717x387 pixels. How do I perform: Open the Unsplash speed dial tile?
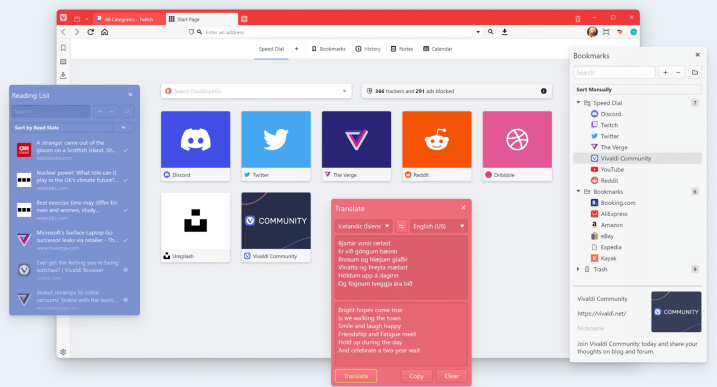[196, 227]
